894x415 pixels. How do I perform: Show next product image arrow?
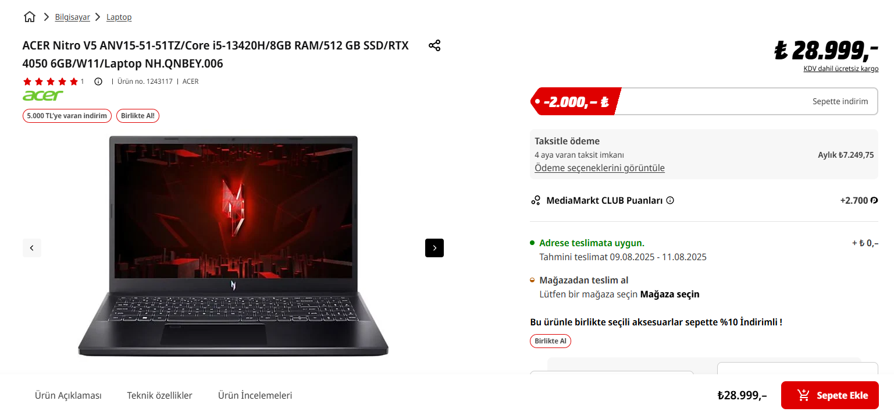pos(434,248)
